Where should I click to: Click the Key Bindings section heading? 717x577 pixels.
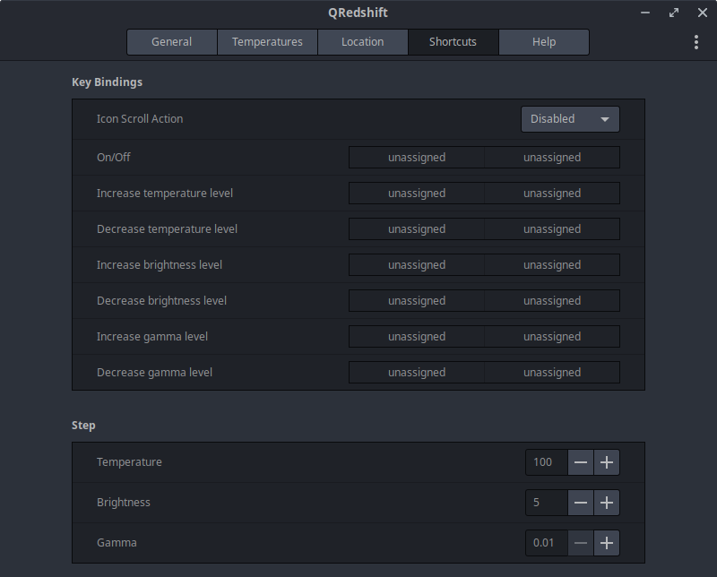107,82
